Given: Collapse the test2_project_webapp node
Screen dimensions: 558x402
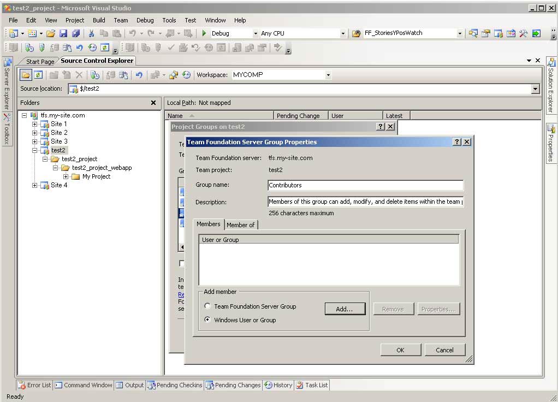Looking at the screenshot, I should click(55, 168).
